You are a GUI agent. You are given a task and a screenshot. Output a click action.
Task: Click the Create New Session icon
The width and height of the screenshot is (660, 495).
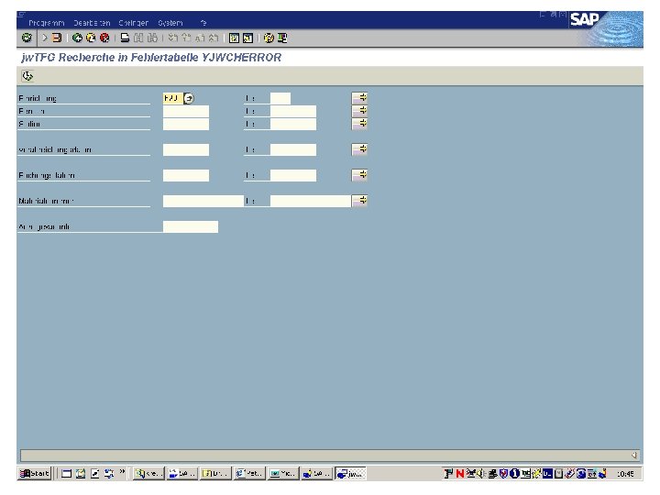click(234, 38)
